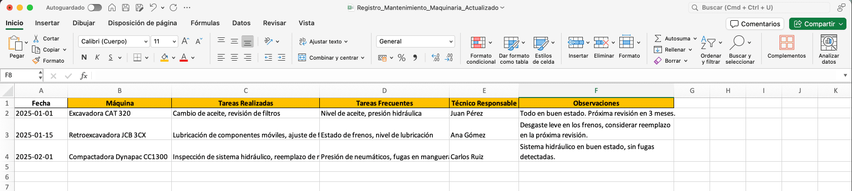
Task: Open the Disposición de página tab
Action: pyautogui.click(x=142, y=23)
